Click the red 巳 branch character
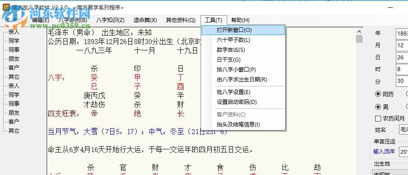The width and height of the screenshot is (408, 175). point(94,86)
